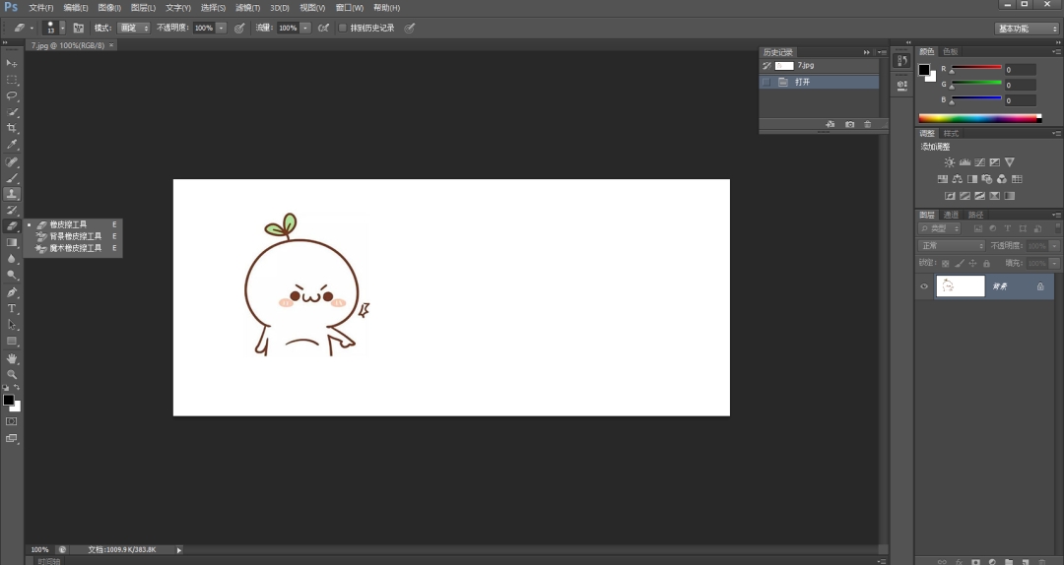This screenshot has height=565, width=1064.
Task: Open the workspace switcher 基本功能 dropdown
Action: [1027, 29]
